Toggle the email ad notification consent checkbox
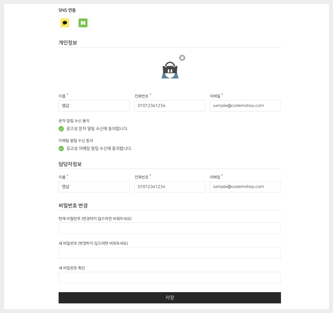The width and height of the screenshot is (333, 313). [61, 148]
